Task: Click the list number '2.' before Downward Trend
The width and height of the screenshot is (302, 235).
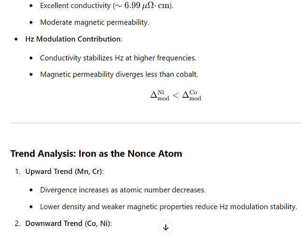Action: tap(17, 223)
